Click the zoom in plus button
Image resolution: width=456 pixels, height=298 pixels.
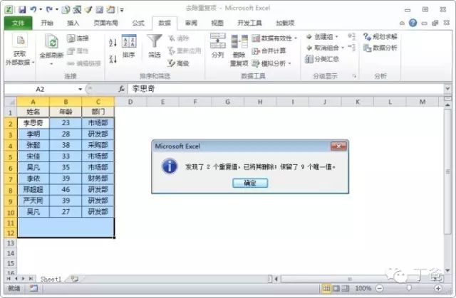click(437, 289)
